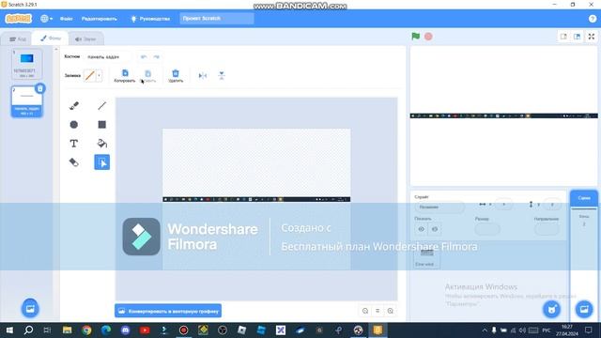Select the Text tool
Viewport: 601px width, 338px height.
point(74,144)
